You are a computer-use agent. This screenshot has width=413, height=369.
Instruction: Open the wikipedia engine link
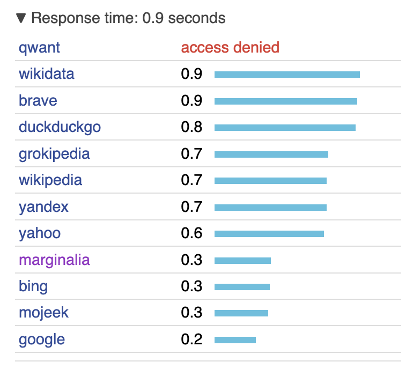coord(50,180)
